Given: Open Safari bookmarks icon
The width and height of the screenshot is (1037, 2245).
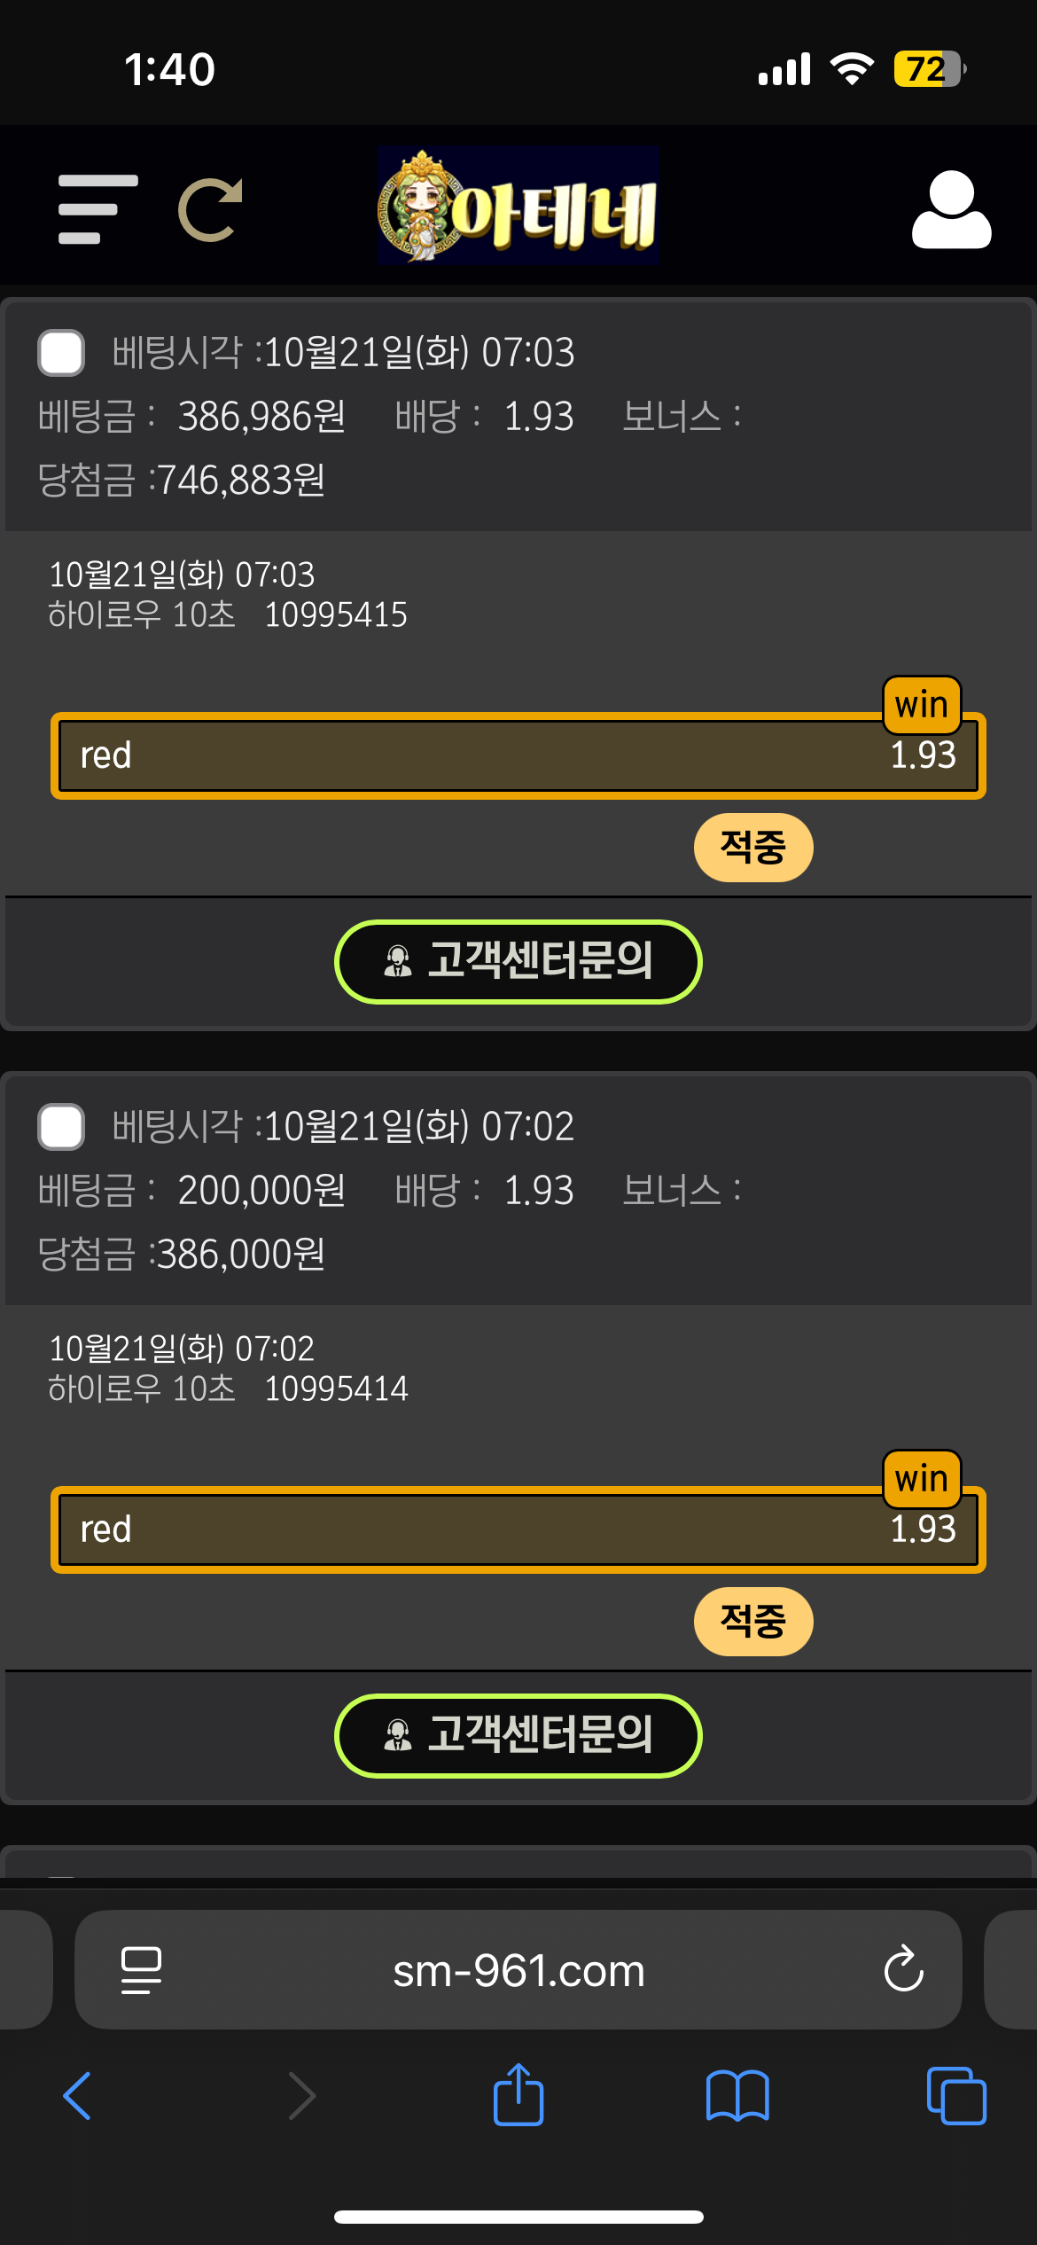Looking at the screenshot, I should [737, 2096].
